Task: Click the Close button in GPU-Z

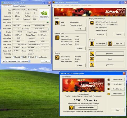Action: 46,61
